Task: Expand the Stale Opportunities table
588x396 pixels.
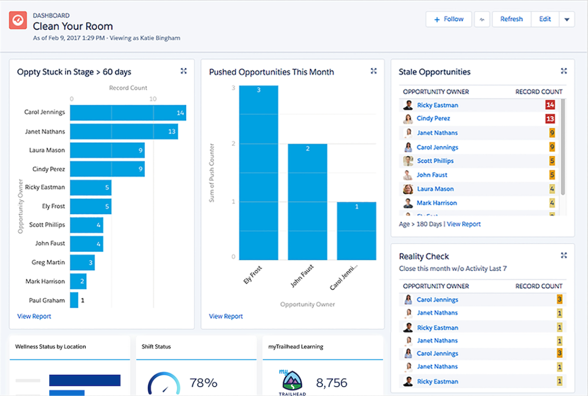Action: (x=564, y=71)
